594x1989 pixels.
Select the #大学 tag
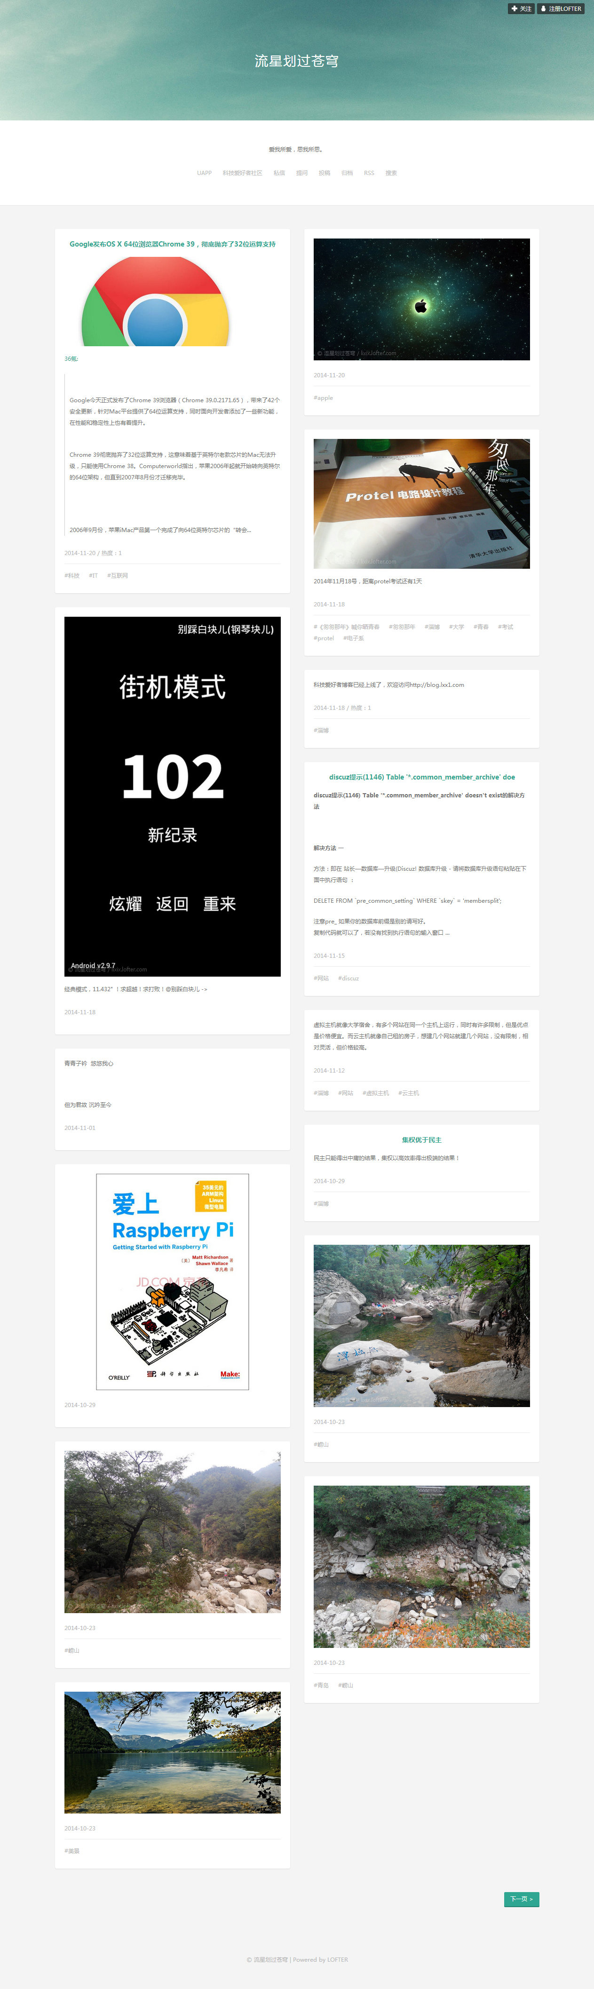456,626
